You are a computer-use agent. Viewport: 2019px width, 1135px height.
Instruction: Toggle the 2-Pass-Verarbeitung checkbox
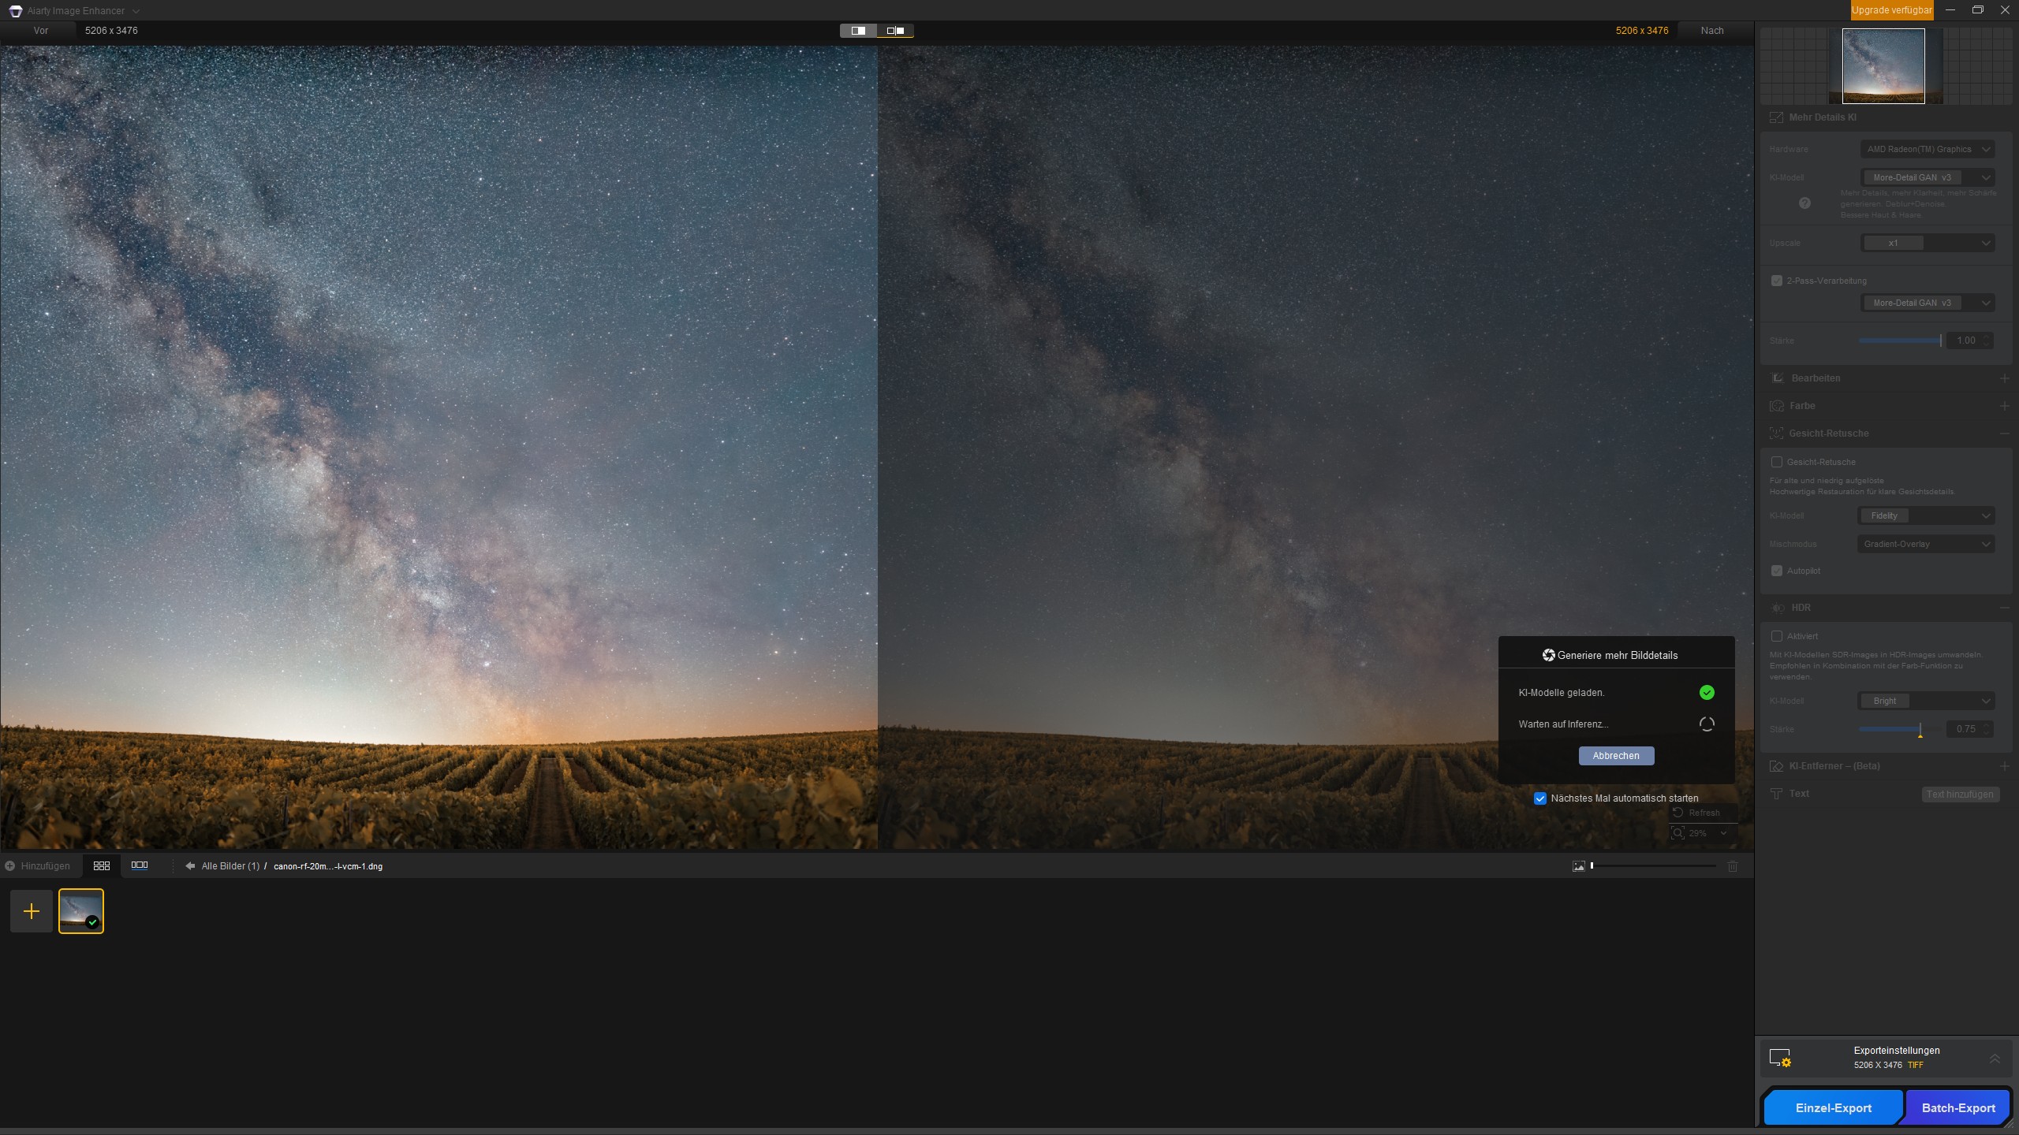pos(1777,281)
